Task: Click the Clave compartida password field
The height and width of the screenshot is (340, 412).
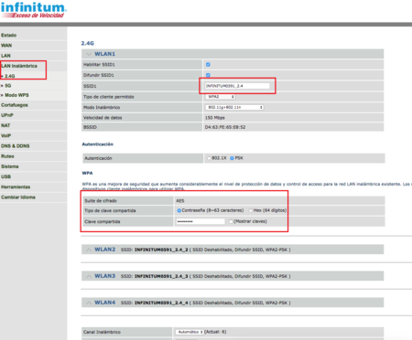Action: (x=201, y=221)
